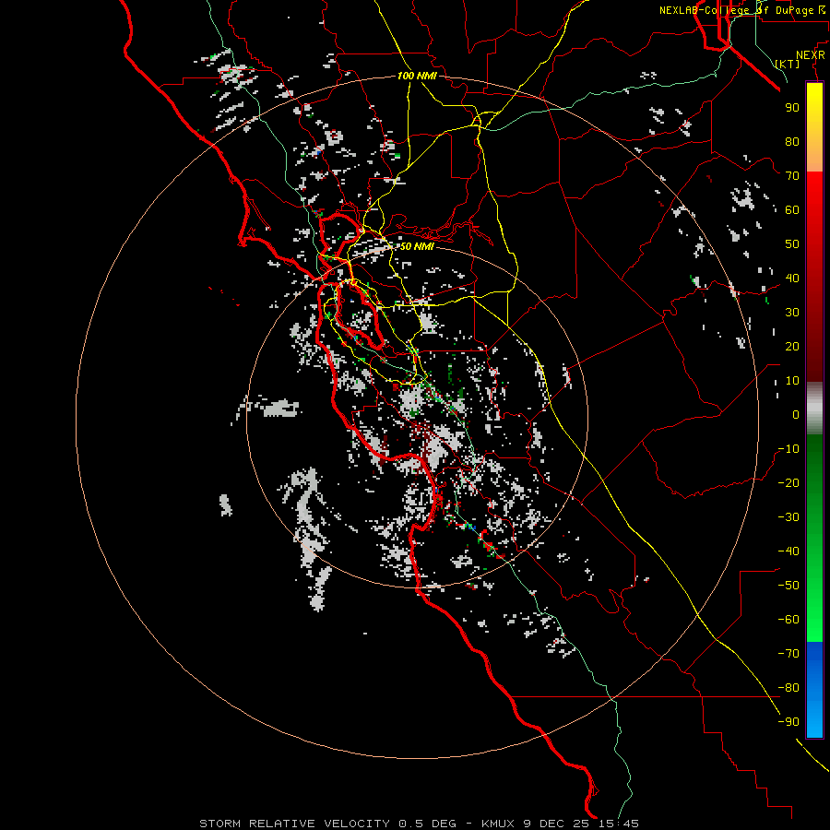Click the green segment of the color bar
The height and width of the screenshot is (830, 830).
coord(814,539)
